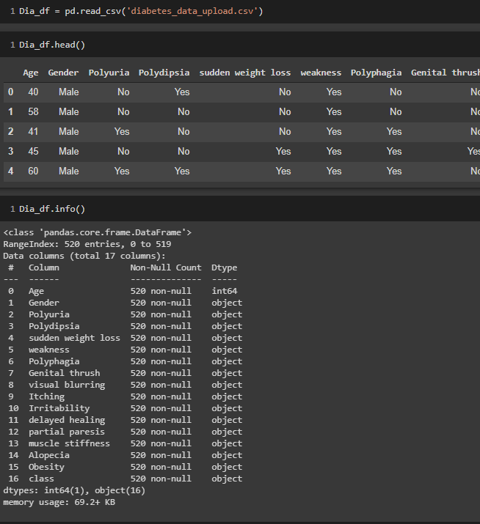Click the object dtype in the Obesity row

pos(227,467)
